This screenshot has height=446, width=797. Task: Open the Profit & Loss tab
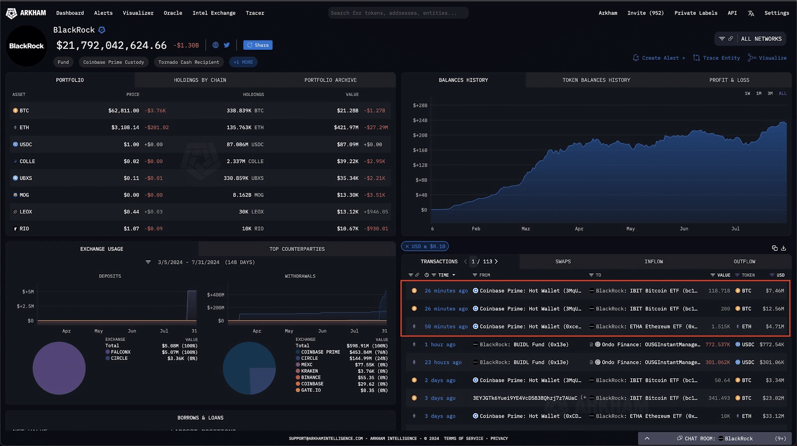729,80
